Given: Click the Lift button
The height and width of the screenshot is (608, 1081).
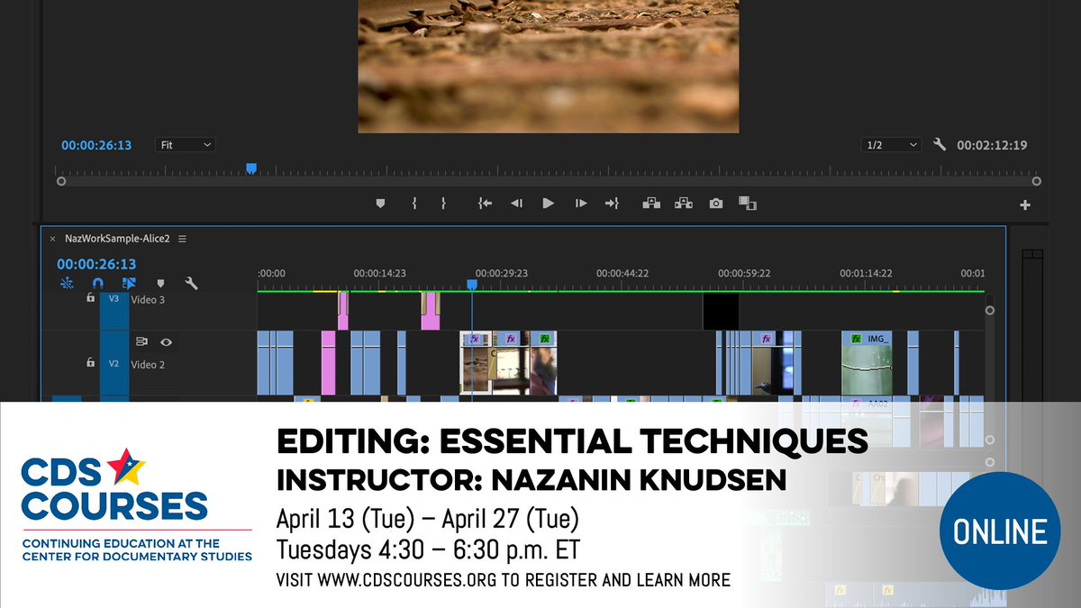Looking at the screenshot, I should pos(651,204).
